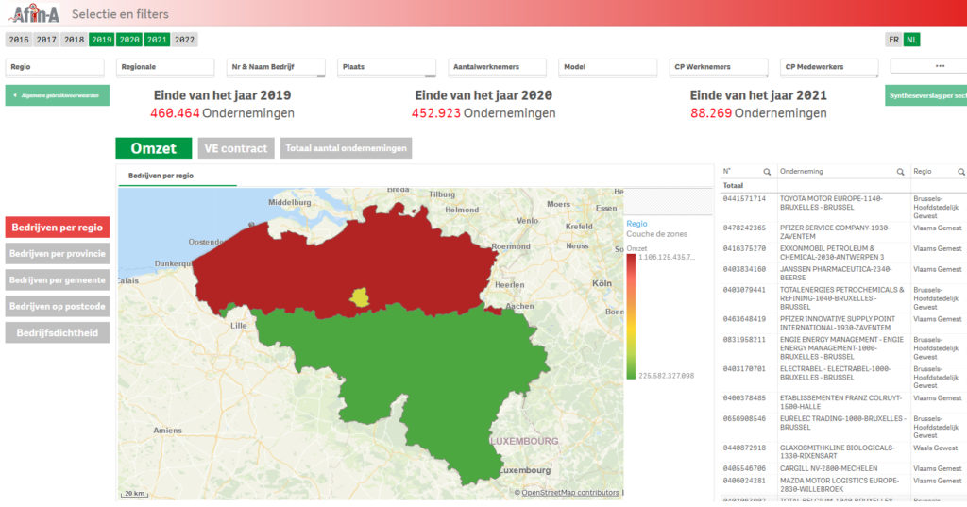Select the Omzet color gradient legend bar
The height and width of the screenshot is (507, 967).
pos(631,316)
